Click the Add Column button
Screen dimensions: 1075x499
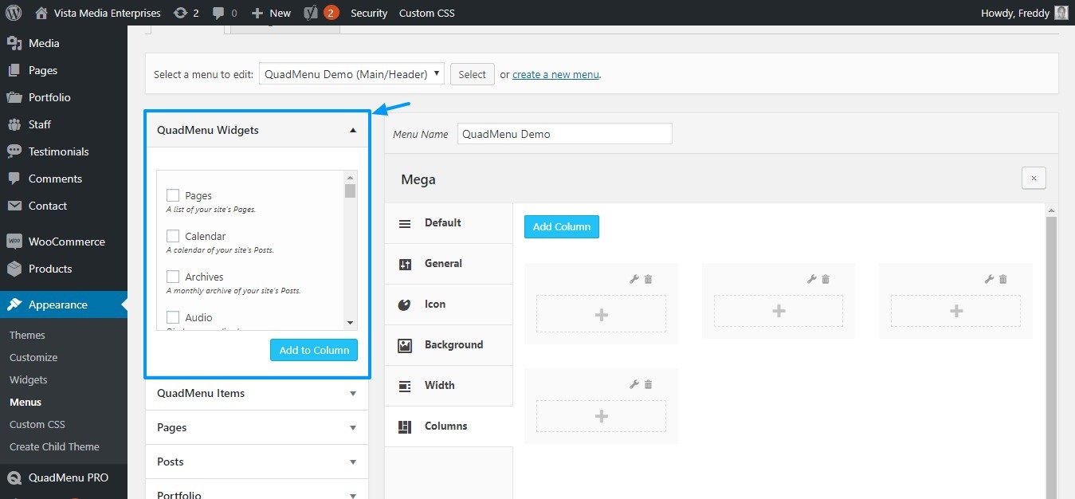[x=562, y=226]
